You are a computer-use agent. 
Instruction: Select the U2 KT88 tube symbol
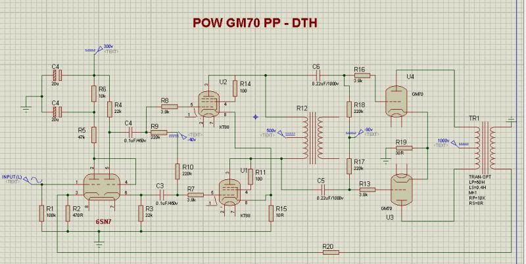tap(208, 104)
